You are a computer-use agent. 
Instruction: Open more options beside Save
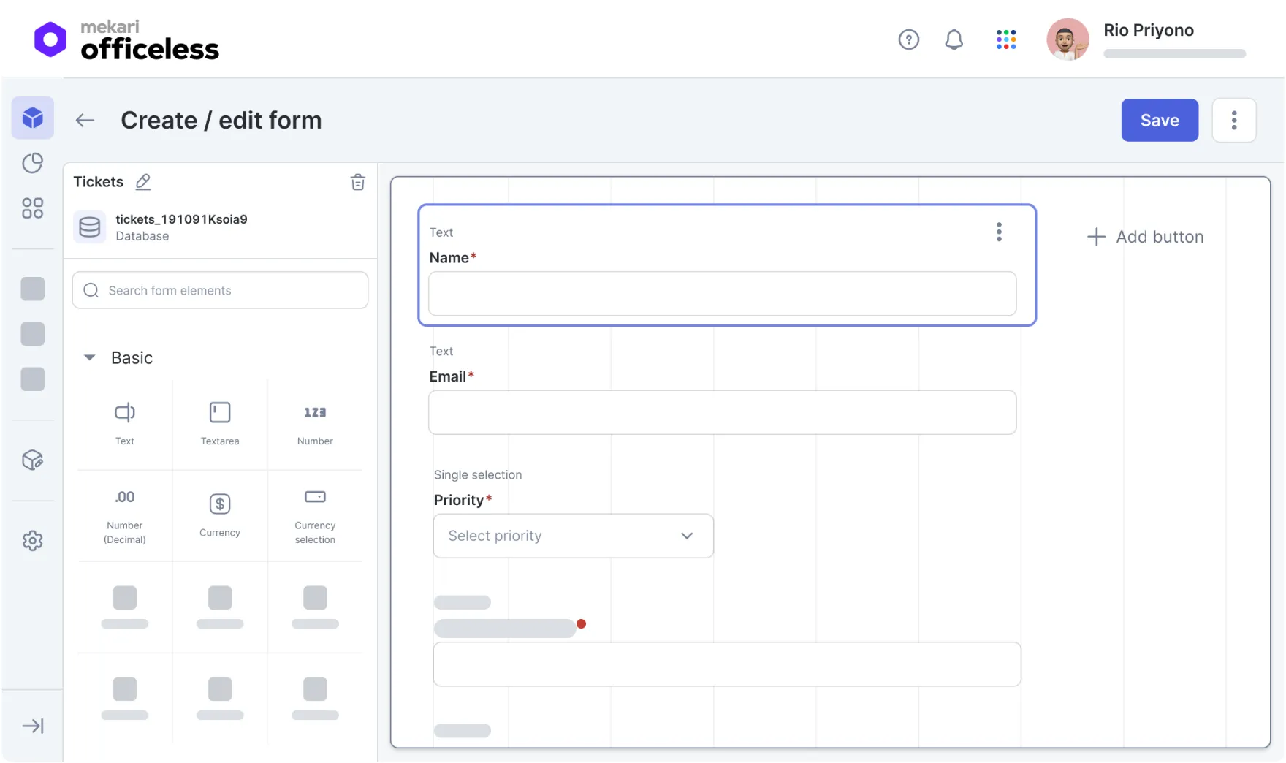(x=1233, y=121)
